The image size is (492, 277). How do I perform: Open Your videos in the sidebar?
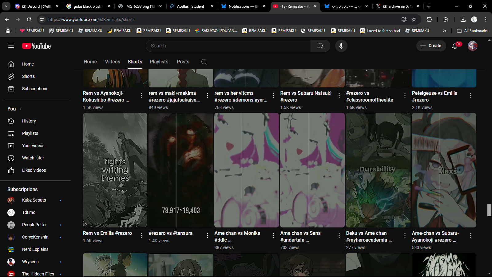[37, 146]
